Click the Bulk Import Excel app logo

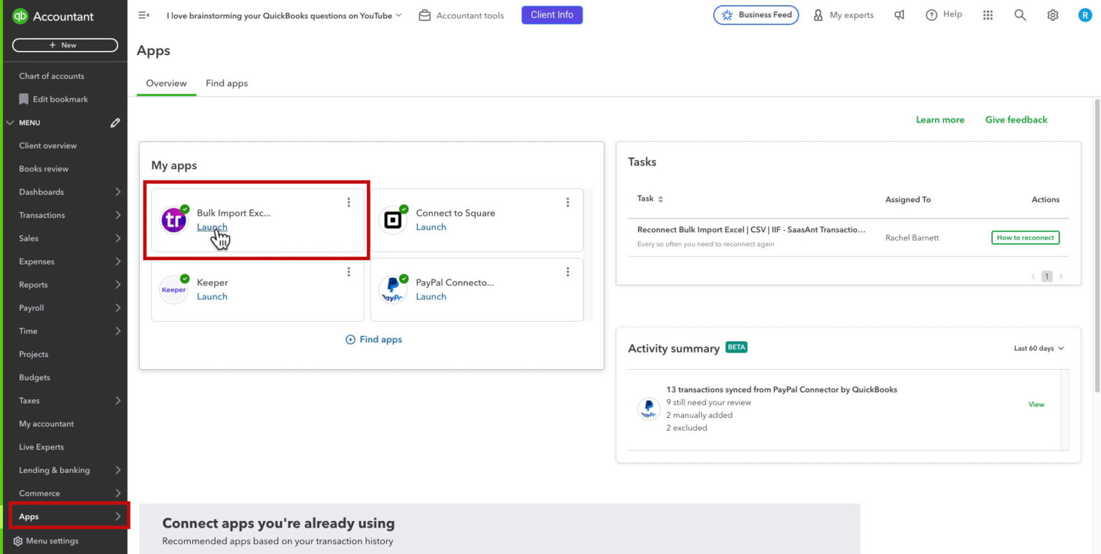click(x=173, y=220)
